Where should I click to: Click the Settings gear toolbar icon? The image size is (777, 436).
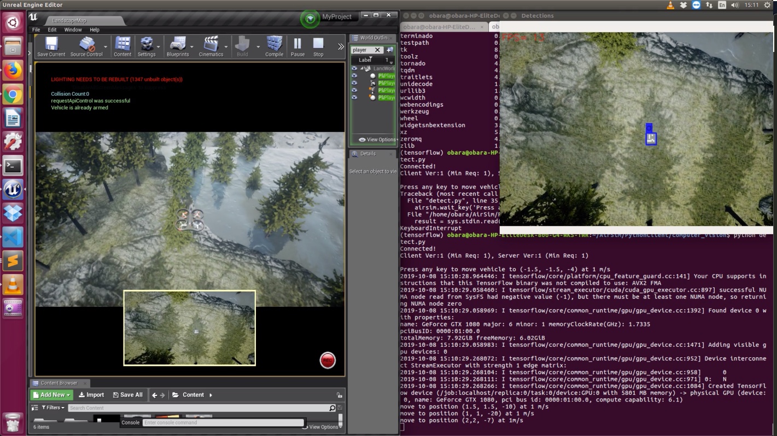click(x=147, y=47)
